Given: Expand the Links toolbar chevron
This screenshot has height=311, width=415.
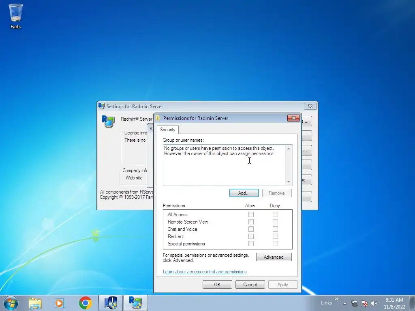Looking at the screenshot, I should coord(337,298).
